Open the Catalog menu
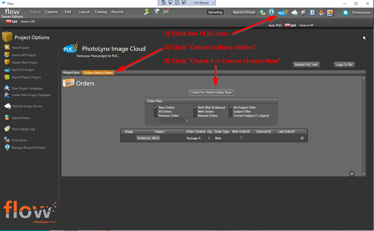This screenshot has height=231, width=374. (x=101, y=12)
